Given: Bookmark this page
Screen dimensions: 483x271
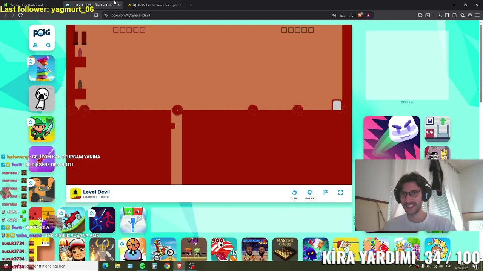Looking at the screenshot, I should click(96, 15).
